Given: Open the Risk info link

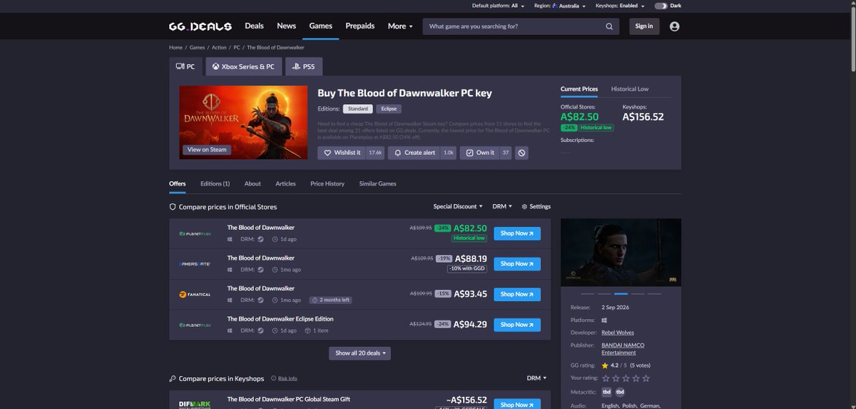Looking at the screenshot, I should (x=287, y=378).
